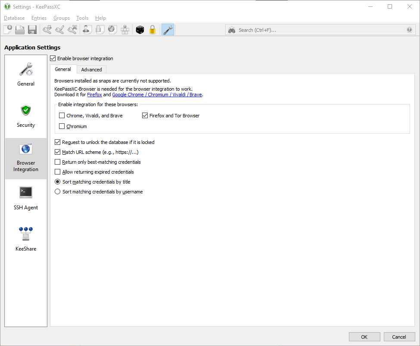Open the Tools menu
Viewport: 420px width, 346px height.
[82, 18]
